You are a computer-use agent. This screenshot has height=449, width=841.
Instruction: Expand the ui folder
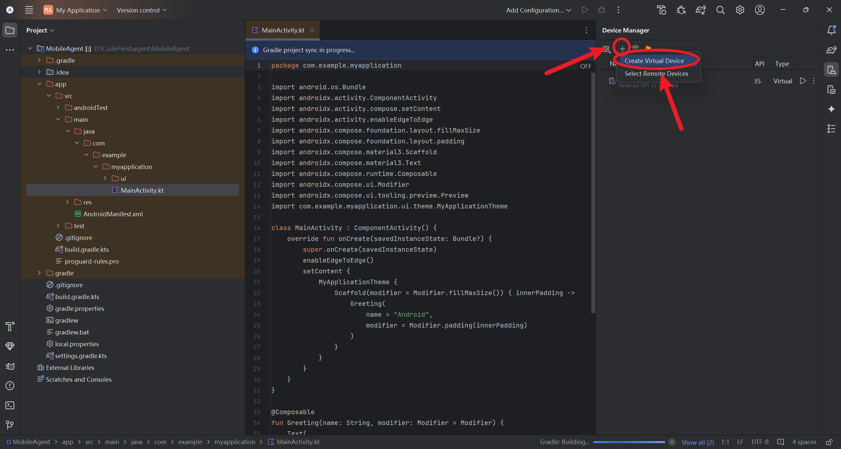[105, 178]
